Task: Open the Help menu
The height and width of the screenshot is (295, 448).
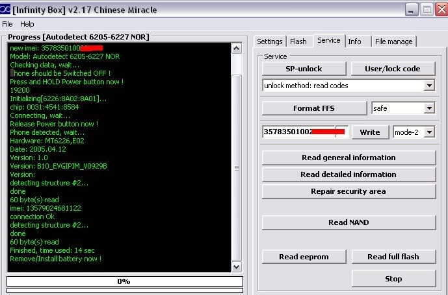Action: [27, 24]
